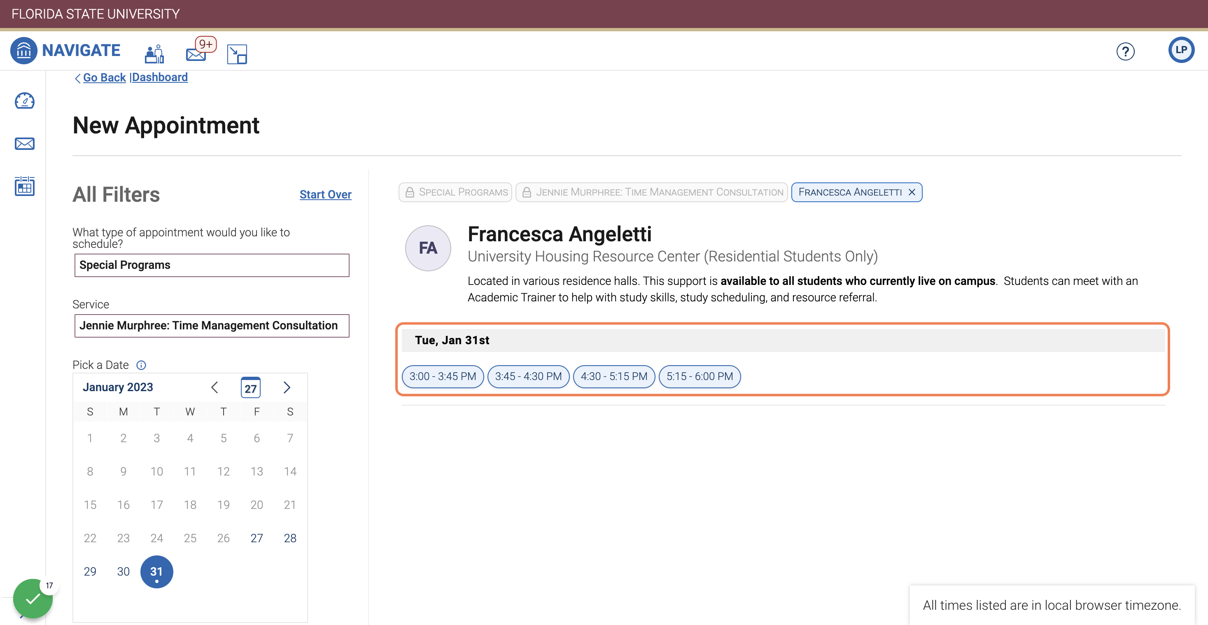
Task: Pick January 29 on the calendar
Action: pyautogui.click(x=90, y=571)
